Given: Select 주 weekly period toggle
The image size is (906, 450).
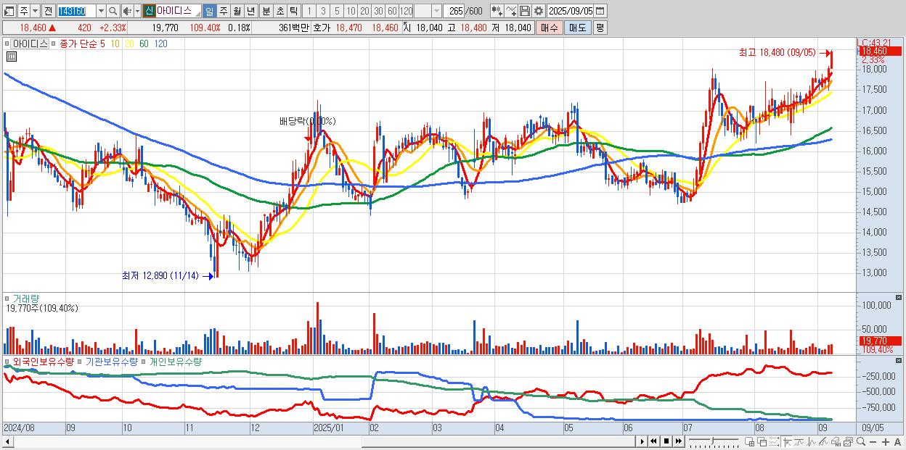Looking at the screenshot, I should (x=223, y=11).
